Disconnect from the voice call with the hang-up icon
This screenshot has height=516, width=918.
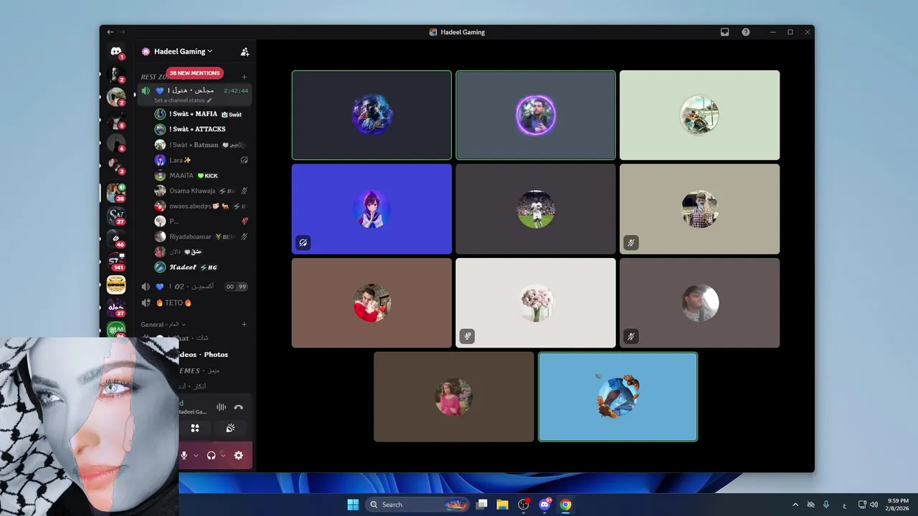pyautogui.click(x=238, y=407)
